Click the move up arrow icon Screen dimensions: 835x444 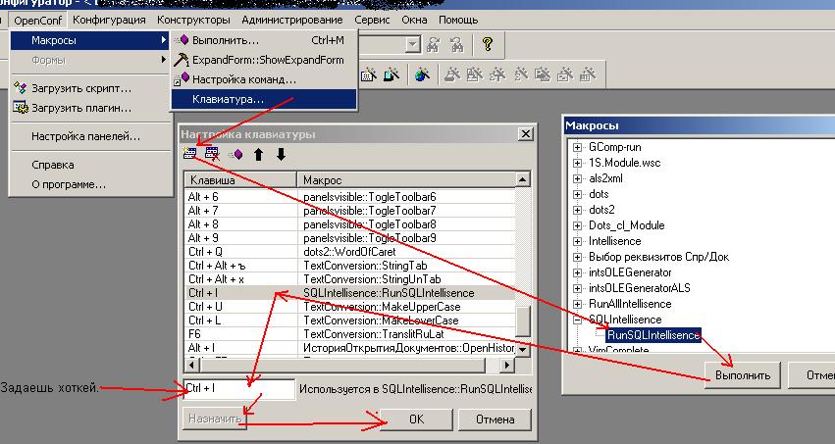259,154
